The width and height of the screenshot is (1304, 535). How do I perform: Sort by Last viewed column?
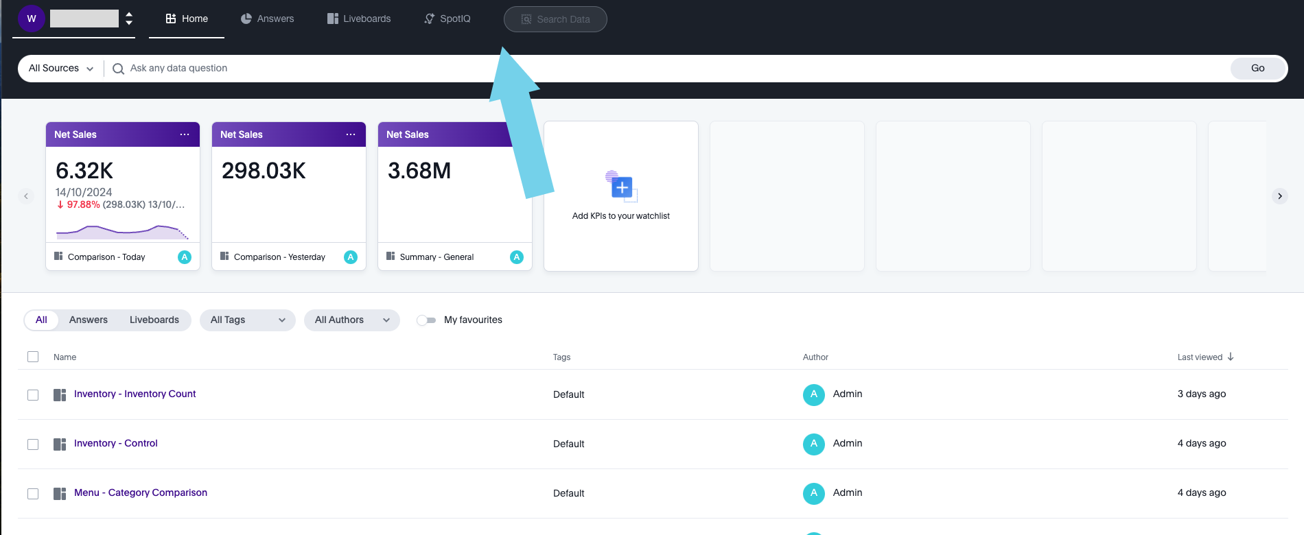(x=1200, y=357)
